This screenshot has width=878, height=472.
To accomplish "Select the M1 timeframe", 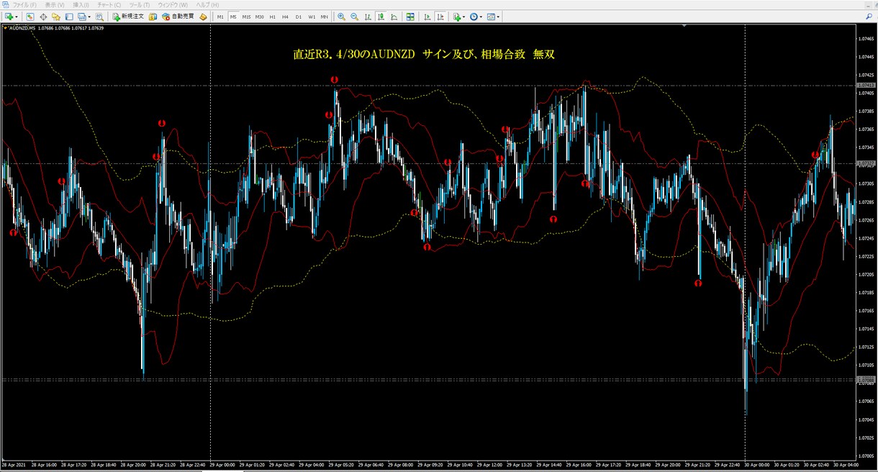I will (220, 16).
